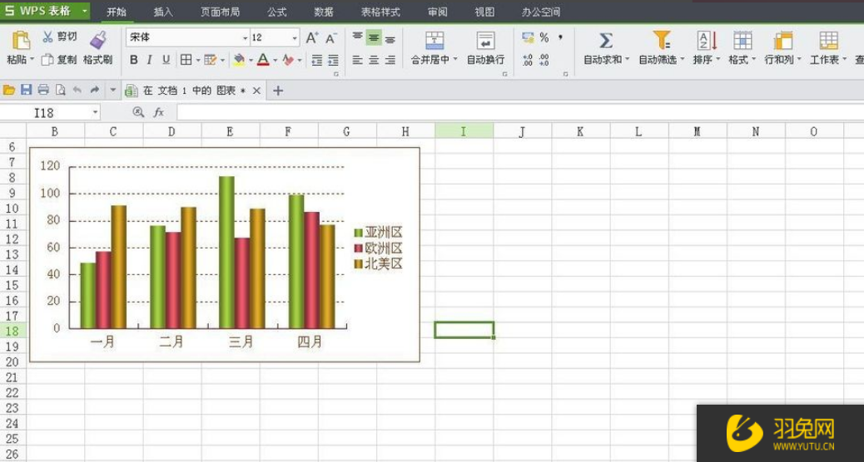Image resolution: width=864 pixels, height=462 pixels.
Task: Set vertical bottom alignment
Action: pos(390,38)
